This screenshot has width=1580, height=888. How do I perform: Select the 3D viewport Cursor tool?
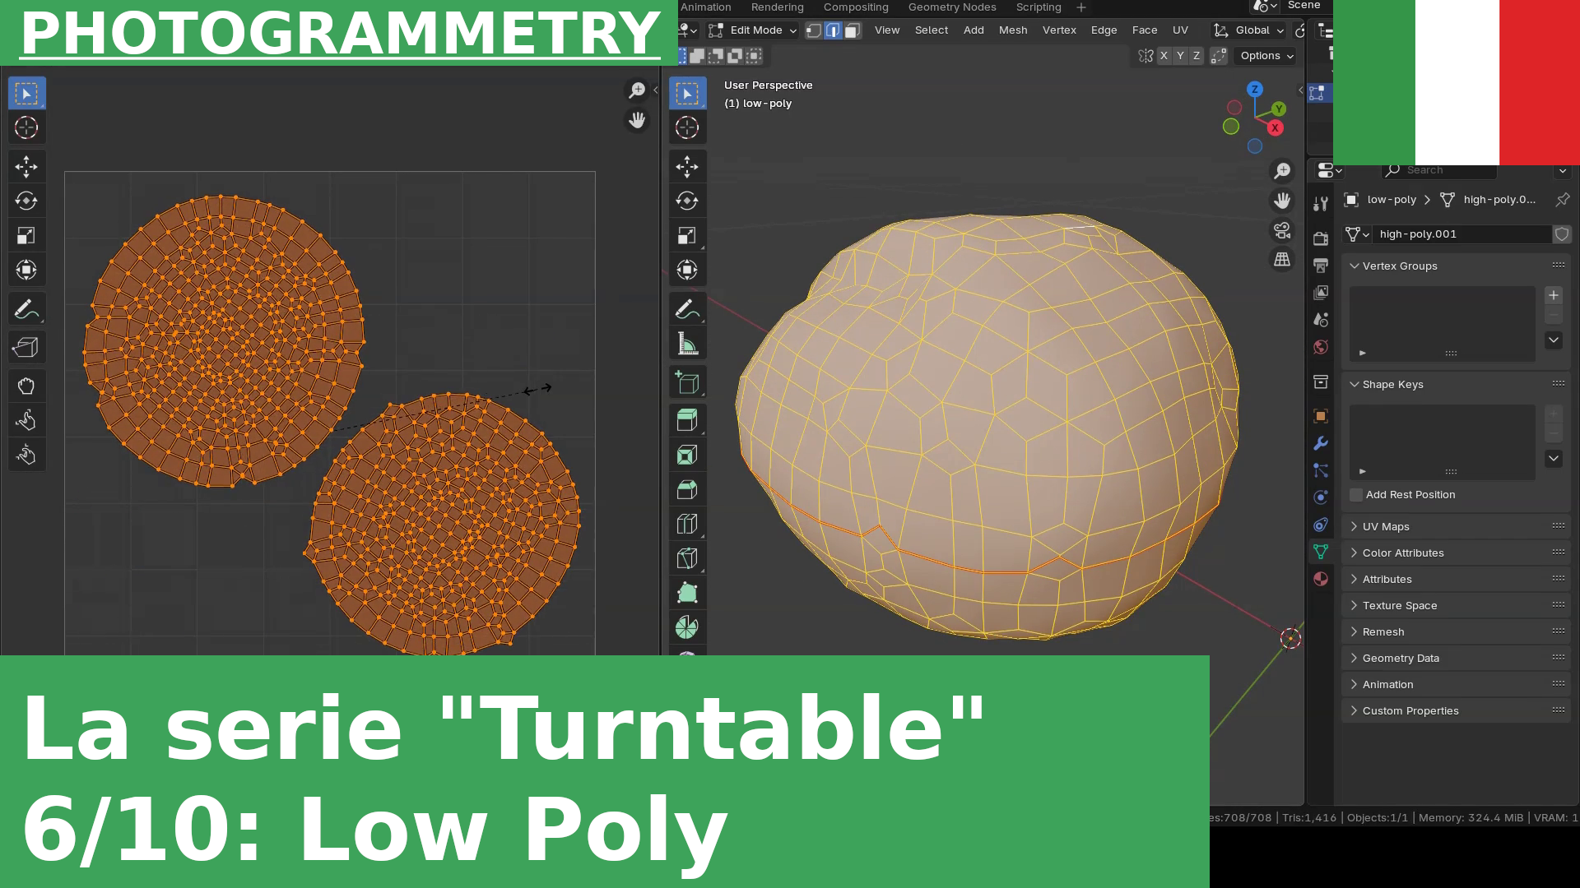tap(687, 127)
